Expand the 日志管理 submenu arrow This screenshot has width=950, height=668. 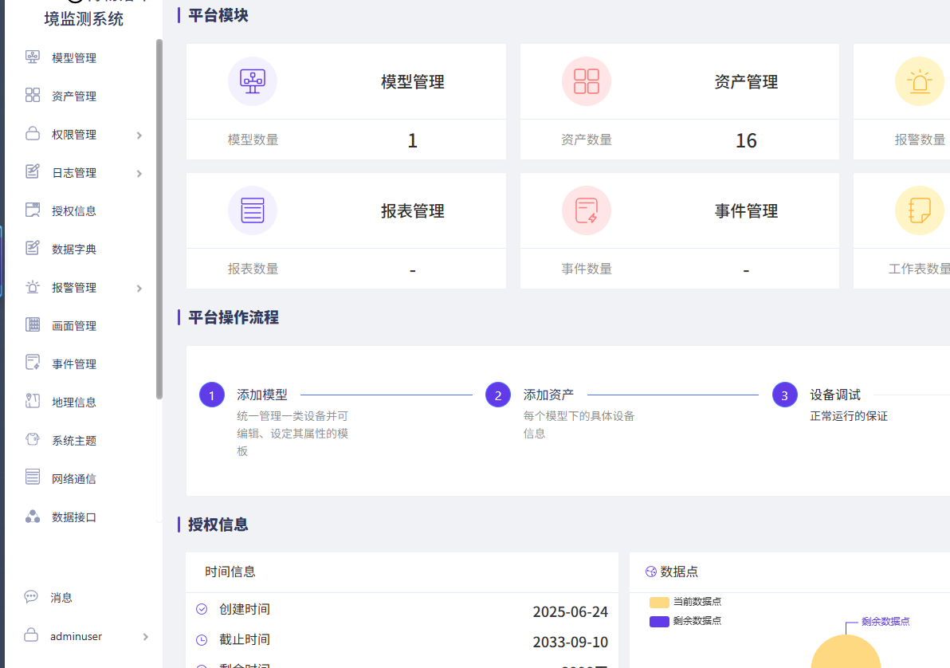pos(139,173)
